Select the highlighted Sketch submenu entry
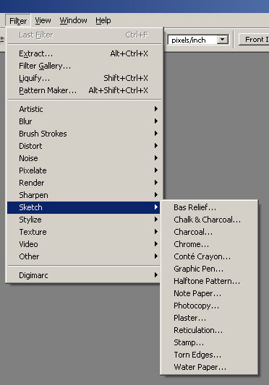The width and height of the screenshot is (269, 385). pos(84,207)
